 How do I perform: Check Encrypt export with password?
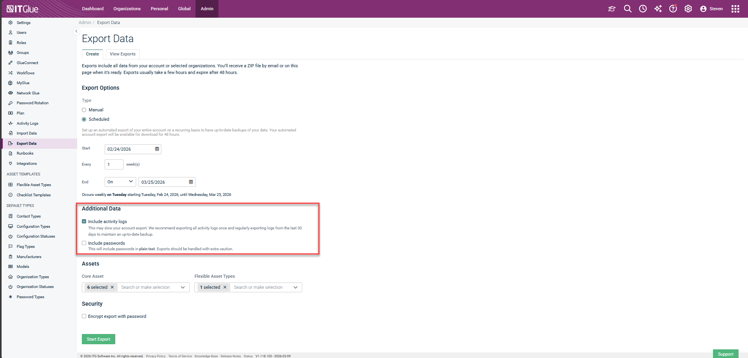[84, 316]
